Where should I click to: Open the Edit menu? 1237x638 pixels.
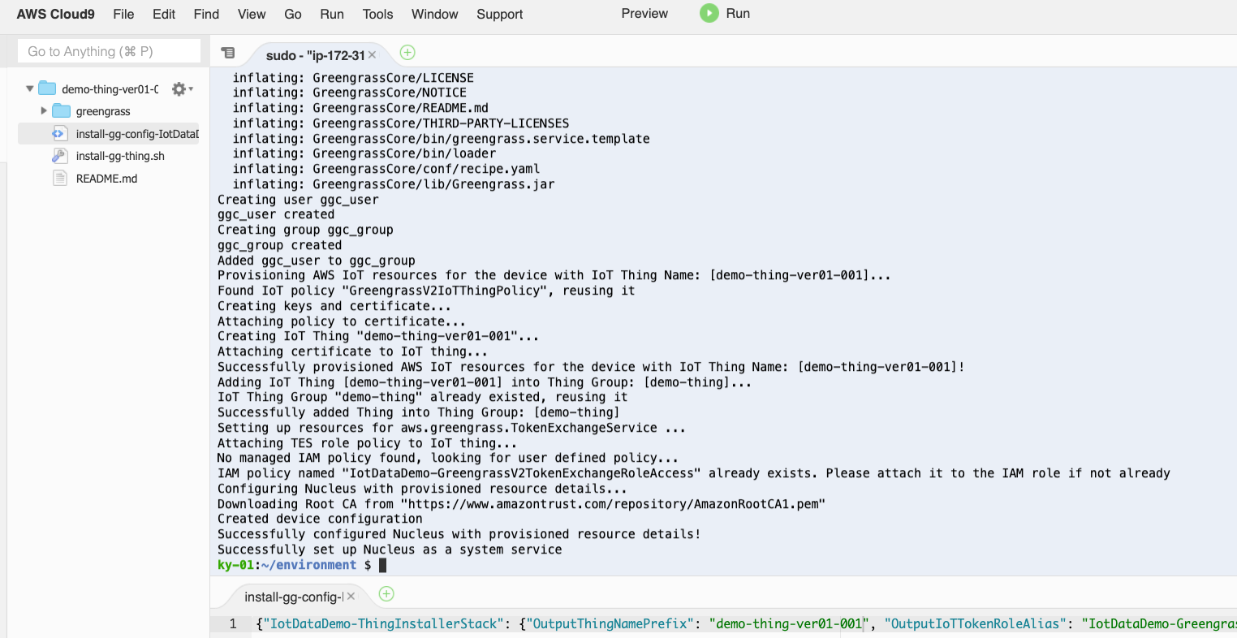point(164,14)
